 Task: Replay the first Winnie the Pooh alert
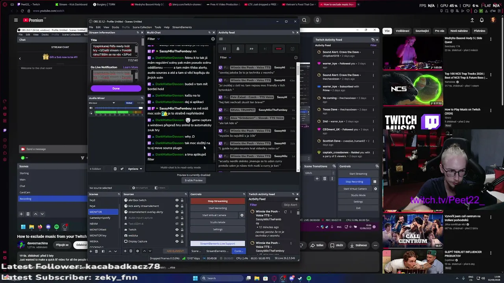click(285, 212)
